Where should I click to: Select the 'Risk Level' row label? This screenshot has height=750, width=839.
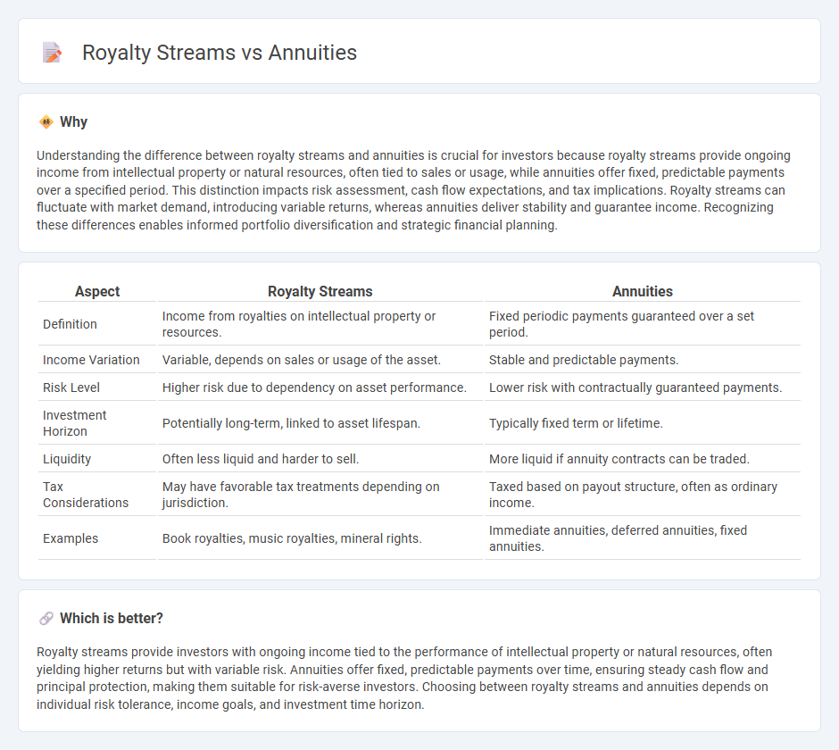tap(71, 387)
